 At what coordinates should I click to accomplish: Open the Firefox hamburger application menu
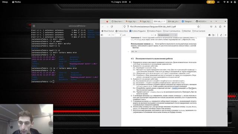point(225,26)
